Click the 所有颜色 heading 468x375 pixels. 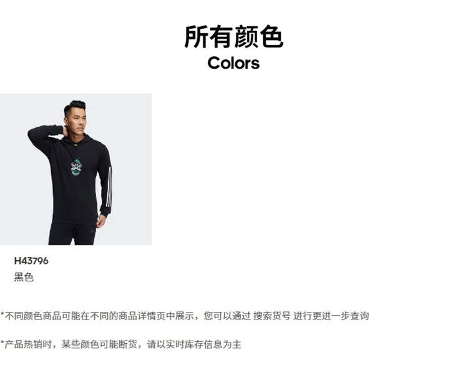coord(234,37)
